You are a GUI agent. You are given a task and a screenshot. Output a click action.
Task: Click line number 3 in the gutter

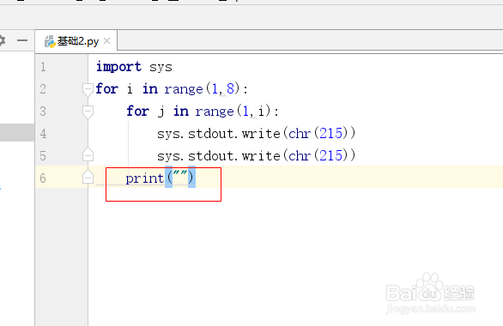coord(43,112)
